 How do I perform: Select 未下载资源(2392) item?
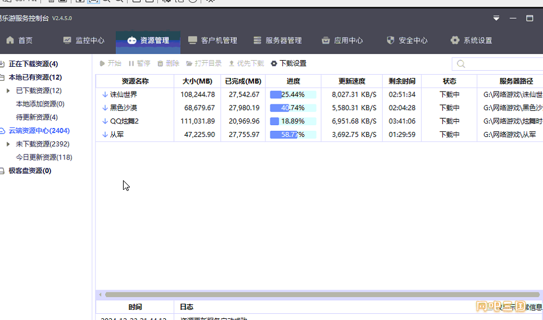(x=43, y=144)
